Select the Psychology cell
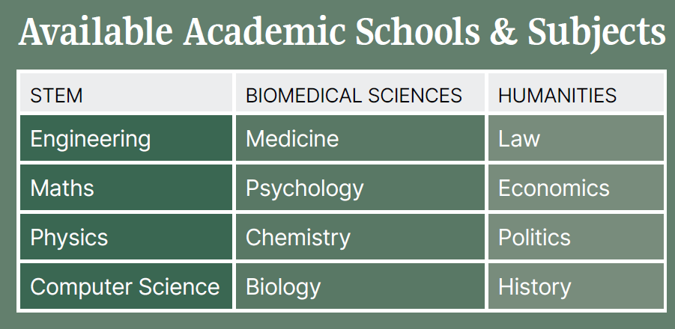Image resolution: width=675 pixels, height=329 pixels. coord(360,187)
